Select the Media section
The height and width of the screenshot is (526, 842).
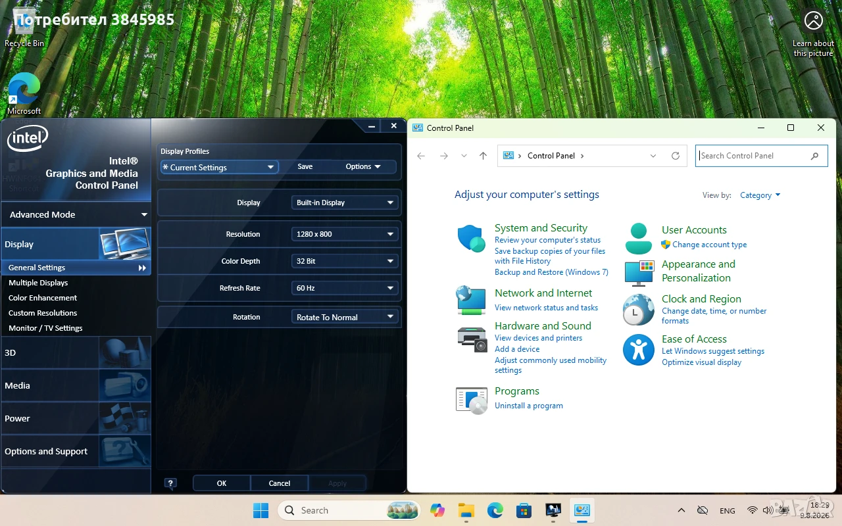tap(76, 385)
